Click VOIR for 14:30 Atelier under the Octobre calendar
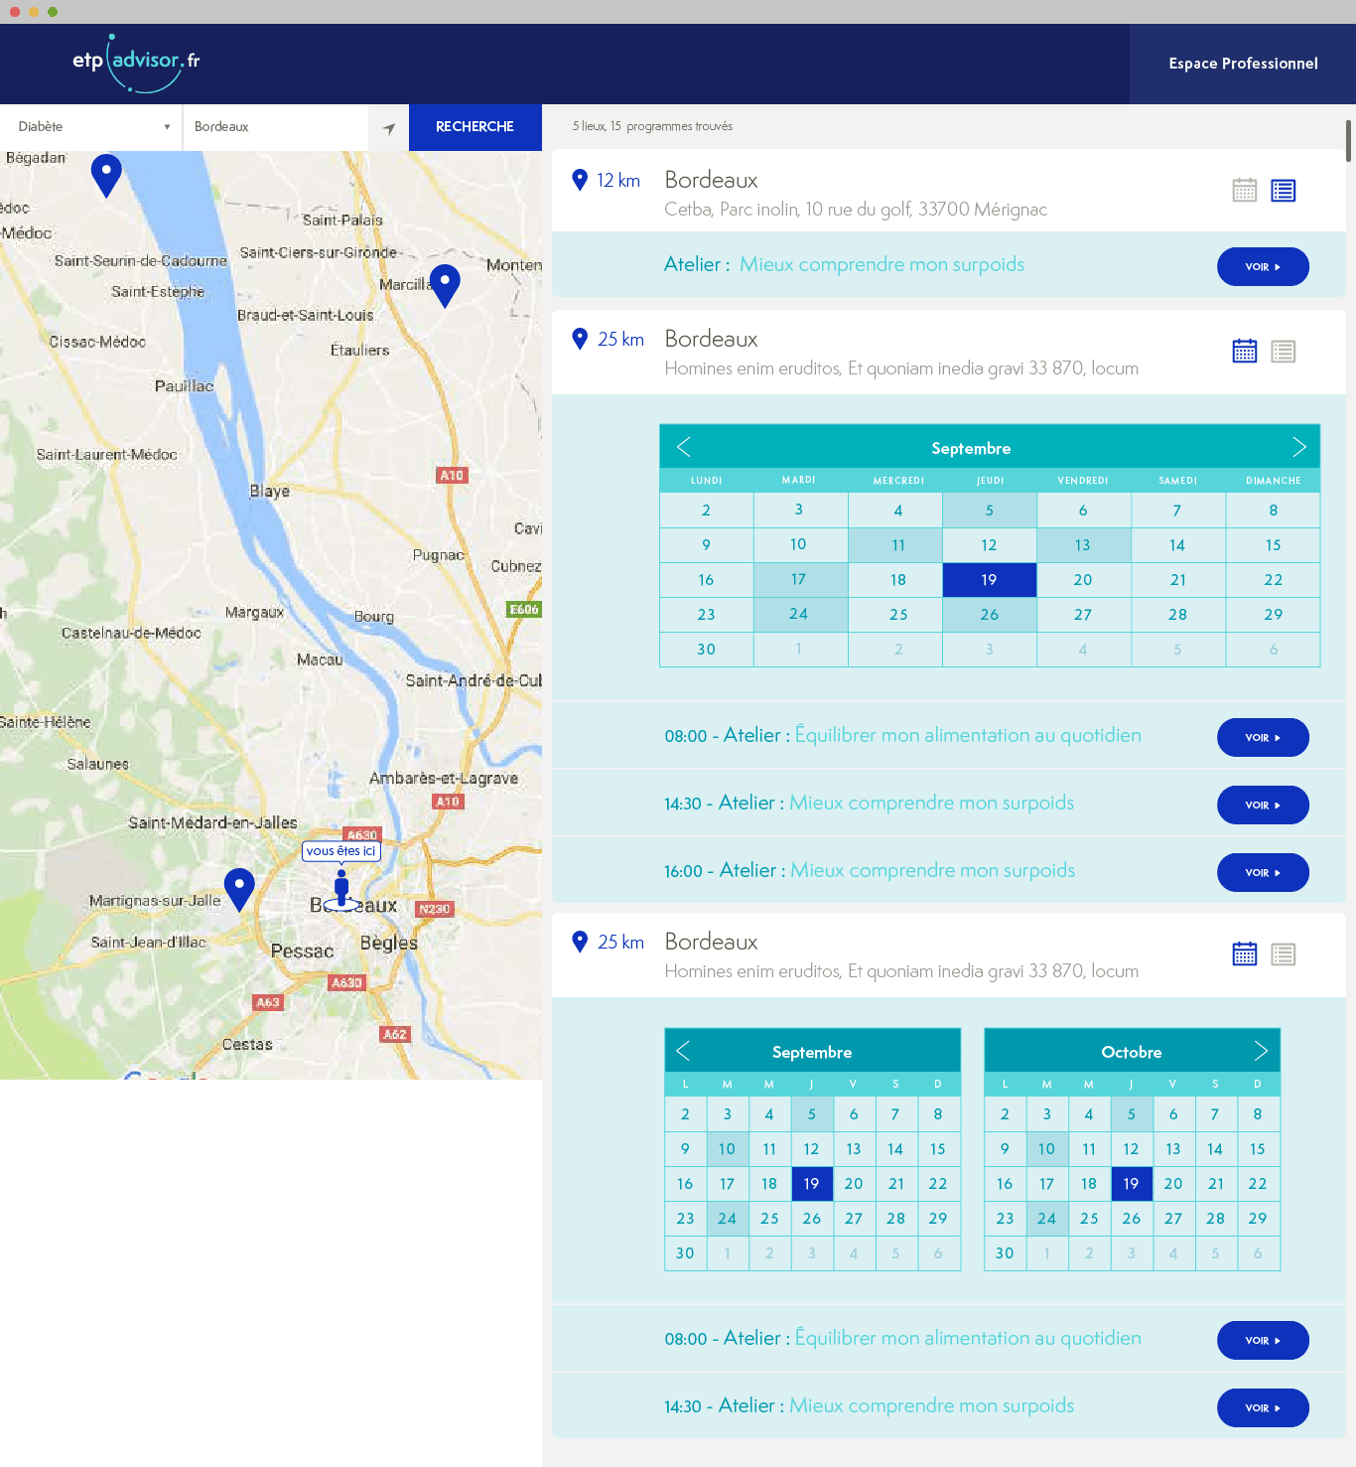Viewport: 1356px width, 1467px height. [x=1263, y=1407]
